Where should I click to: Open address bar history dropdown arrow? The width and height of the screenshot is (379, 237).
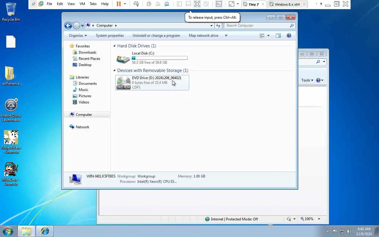pyautogui.click(x=211, y=25)
